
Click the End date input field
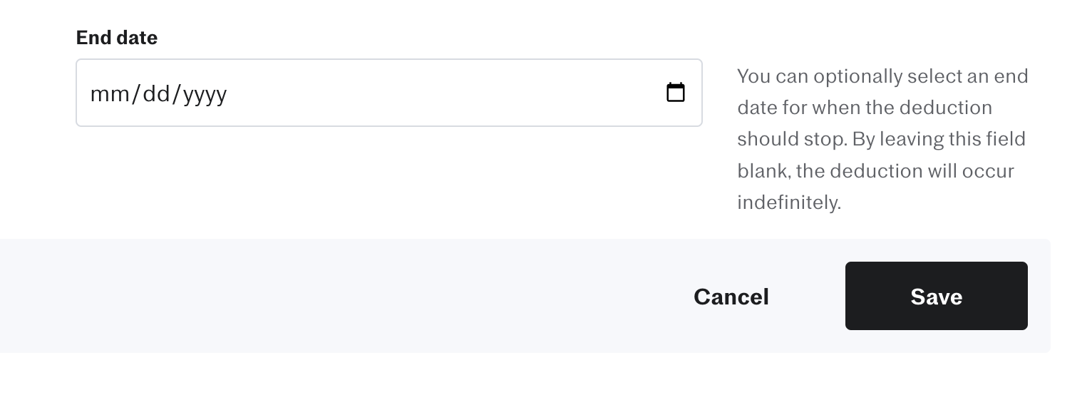point(389,93)
